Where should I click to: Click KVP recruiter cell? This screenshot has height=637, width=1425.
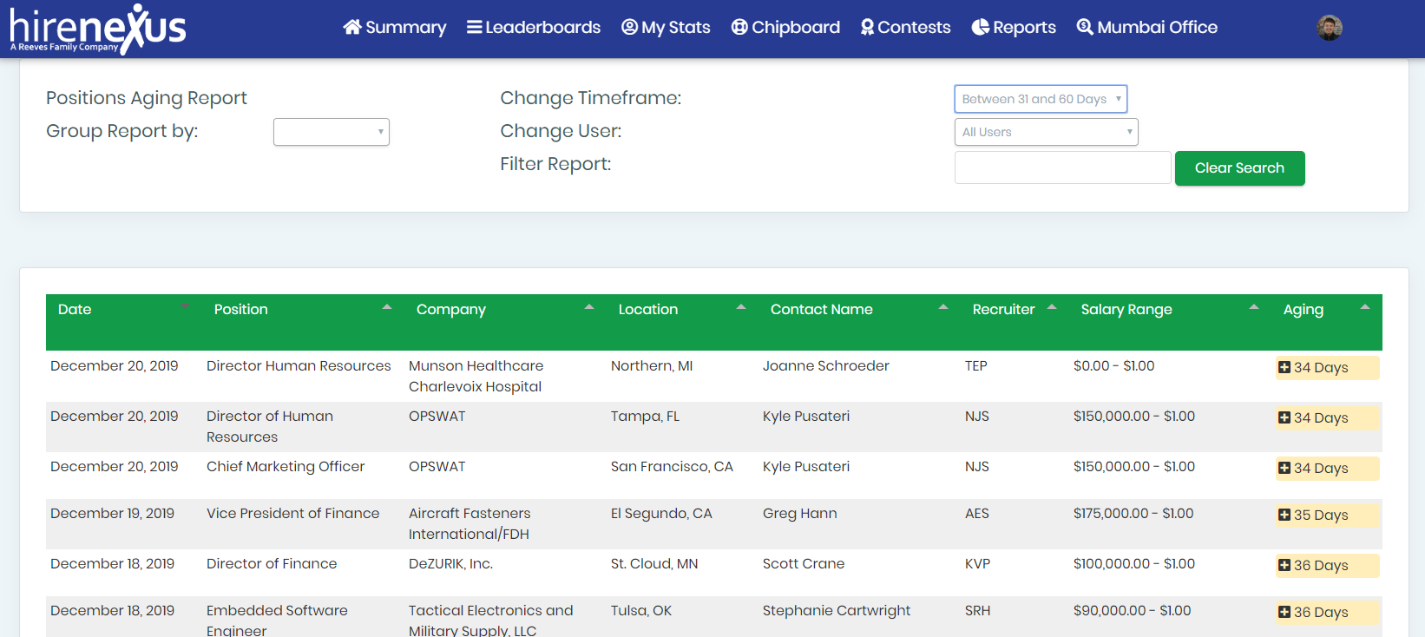tap(977, 564)
